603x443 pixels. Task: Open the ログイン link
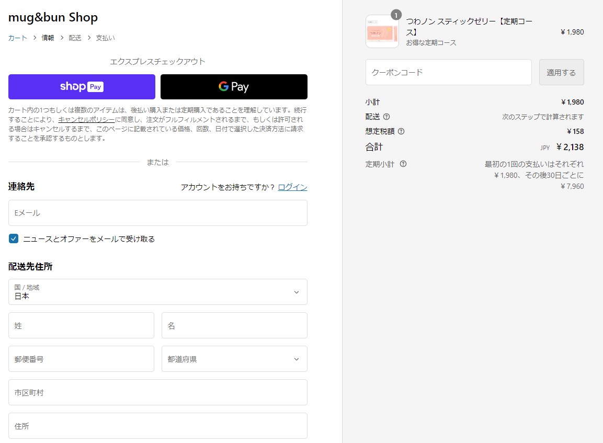(292, 187)
